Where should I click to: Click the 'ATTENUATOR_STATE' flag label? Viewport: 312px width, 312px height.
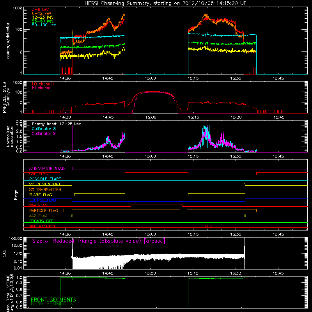point(47,169)
